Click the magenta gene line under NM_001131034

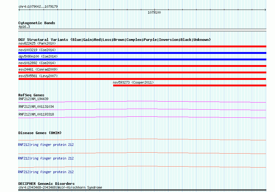click(x=142, y=109)
